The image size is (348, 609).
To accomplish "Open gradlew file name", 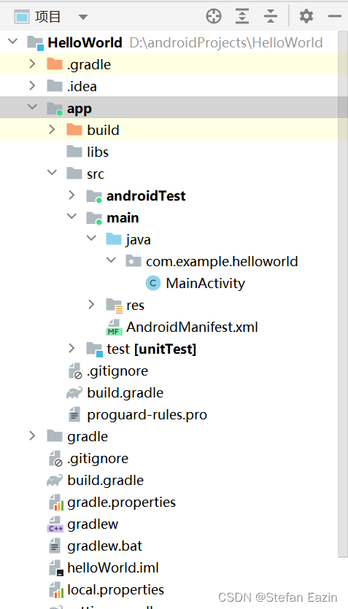I will pos(93,524).
